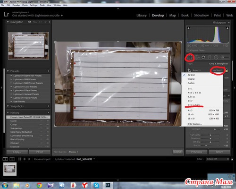This screenshot has height=189, width=236.
Task: Add a new preset with plus icon
Action: click(49, 71)
